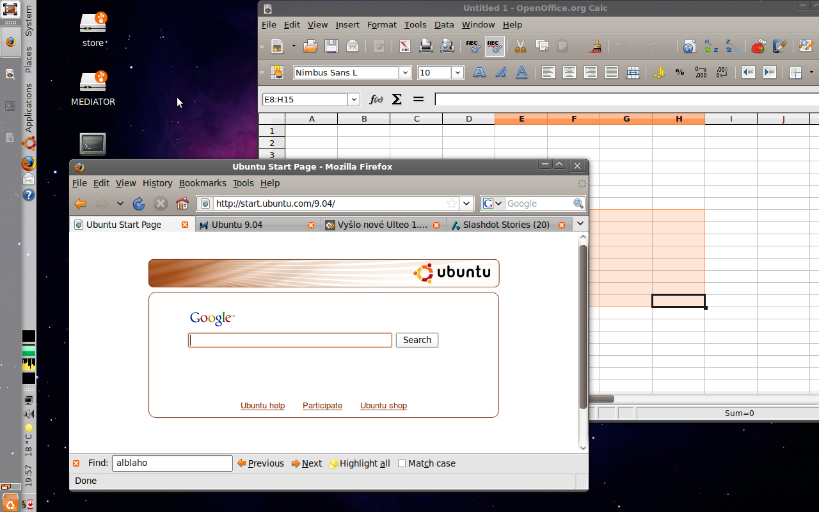Open the Firefox Bookmarks menu
Viewport: 819px width, 512px height.
pyautogui.click(x=202, y=183)
